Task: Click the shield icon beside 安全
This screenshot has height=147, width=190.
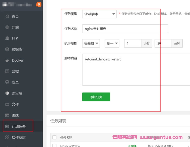Action: (x=7, y=82)
